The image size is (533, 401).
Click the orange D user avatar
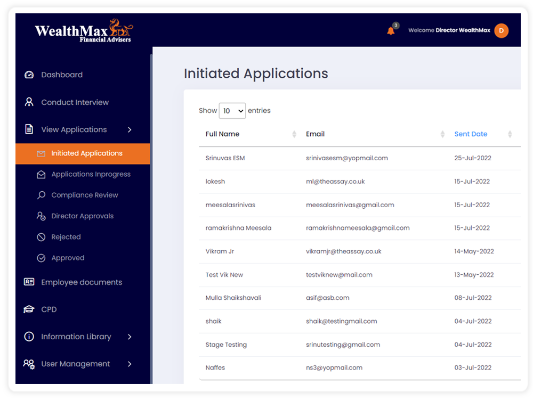[x=501, y=30]
